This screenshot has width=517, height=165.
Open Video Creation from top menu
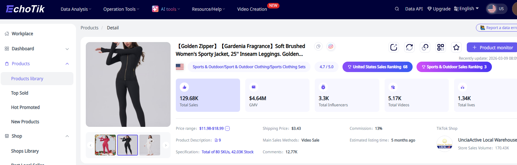[x=252, y=9]
